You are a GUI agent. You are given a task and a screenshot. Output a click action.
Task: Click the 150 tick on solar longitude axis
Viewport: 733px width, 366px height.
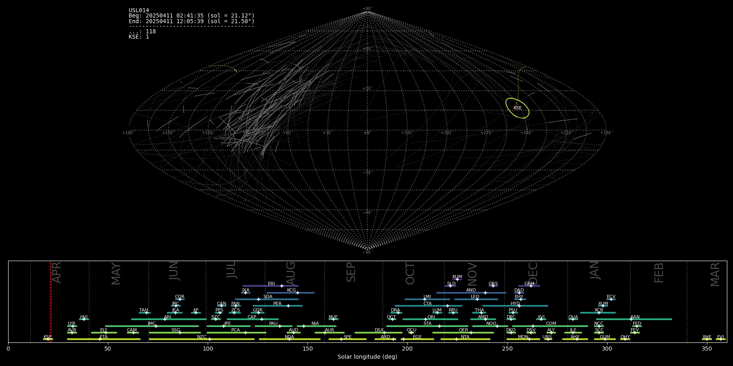coord(307,349)
